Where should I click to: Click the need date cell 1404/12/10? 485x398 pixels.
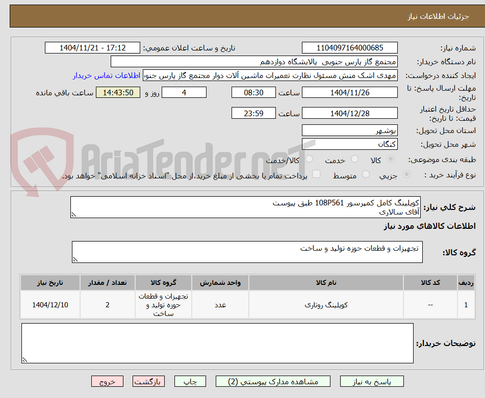(x=50, y=305)
